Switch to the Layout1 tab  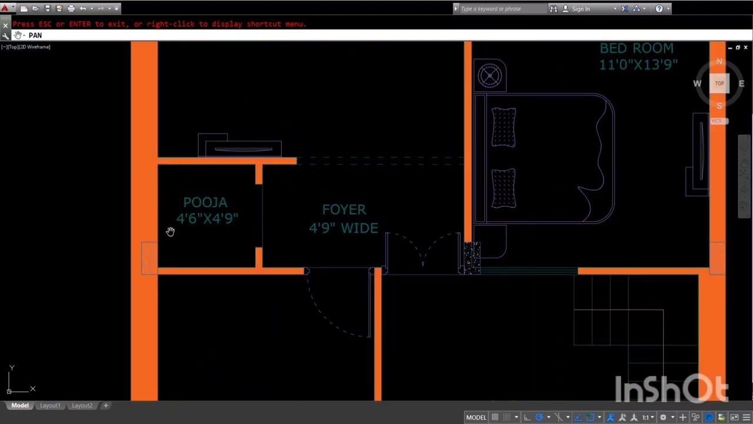[x=50, y=405]
